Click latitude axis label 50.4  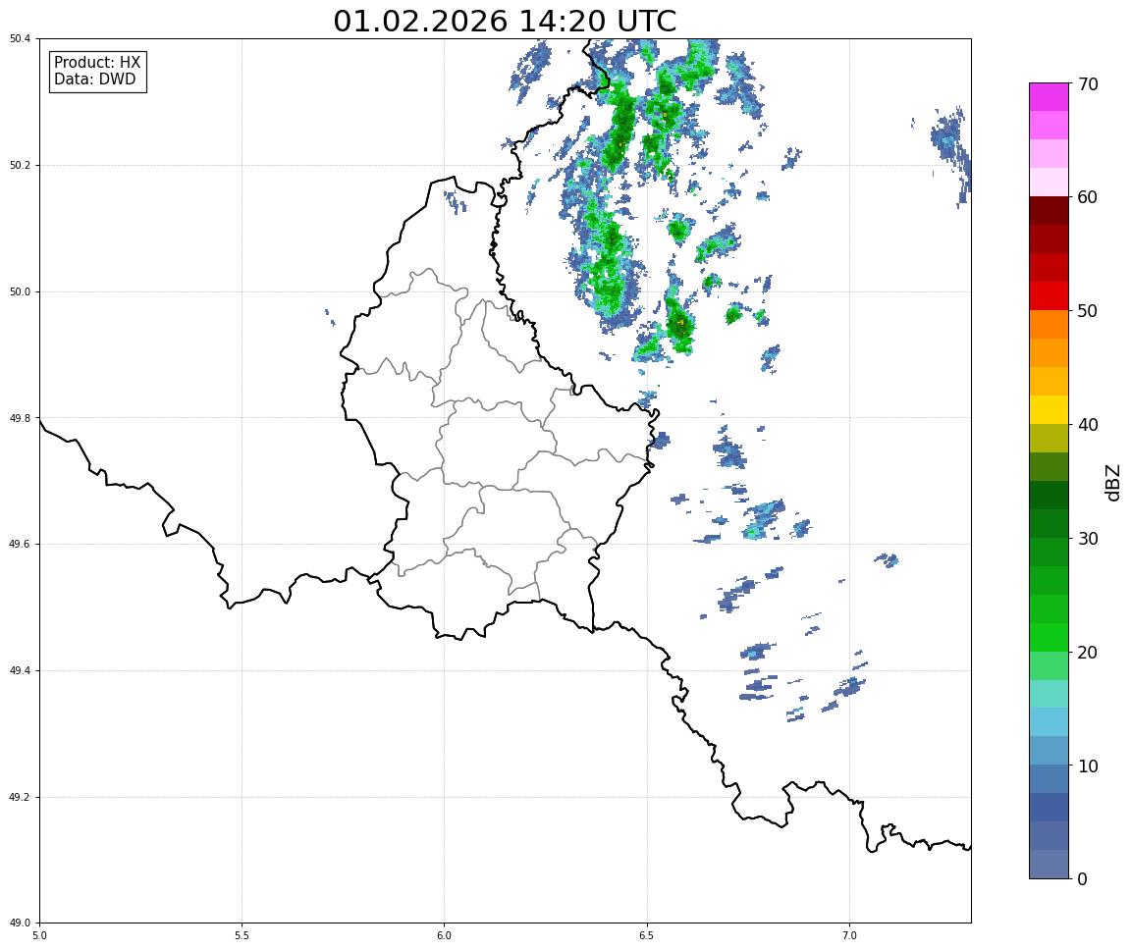pos(20,39)
